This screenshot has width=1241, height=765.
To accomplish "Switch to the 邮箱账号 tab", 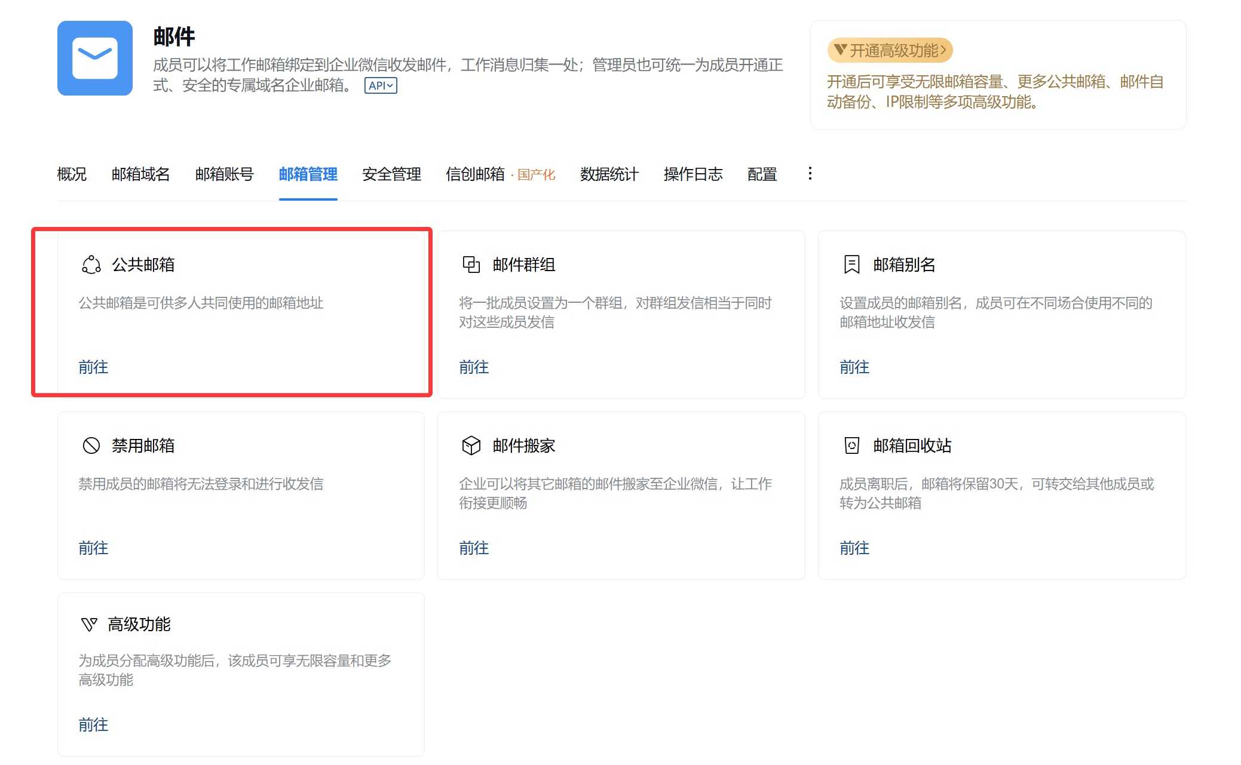I will (224, 174).
